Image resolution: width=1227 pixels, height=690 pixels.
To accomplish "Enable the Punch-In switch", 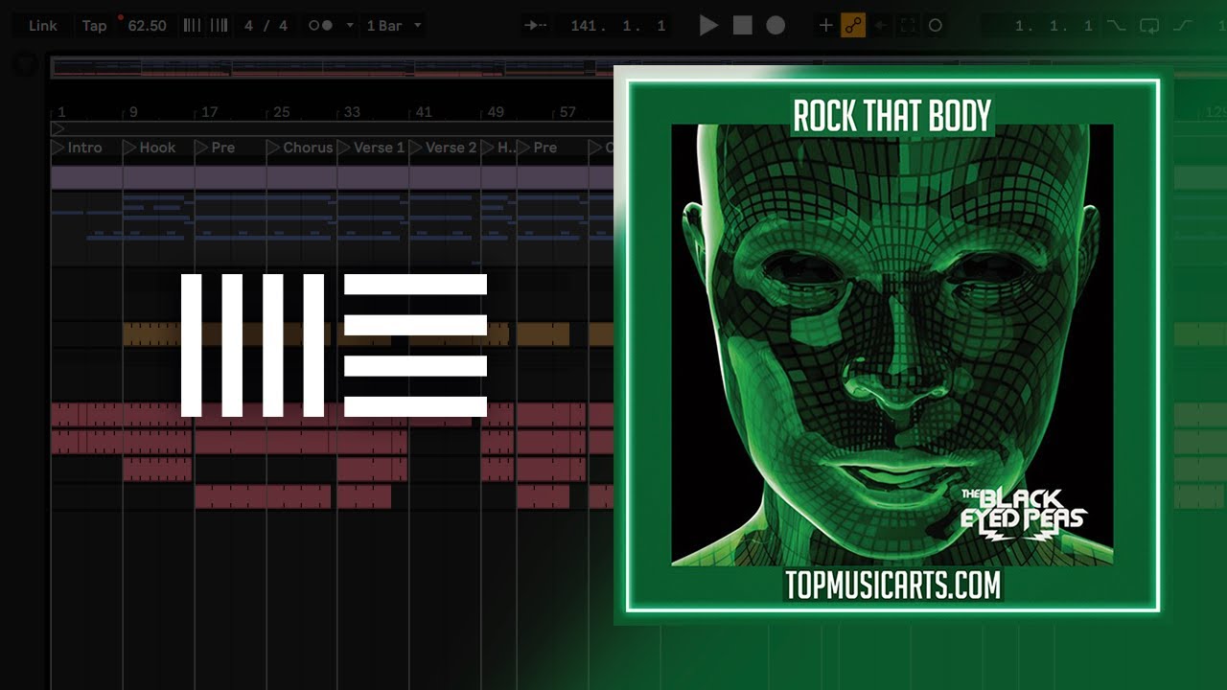I will pyautogui.click(x=1116, y=26).
